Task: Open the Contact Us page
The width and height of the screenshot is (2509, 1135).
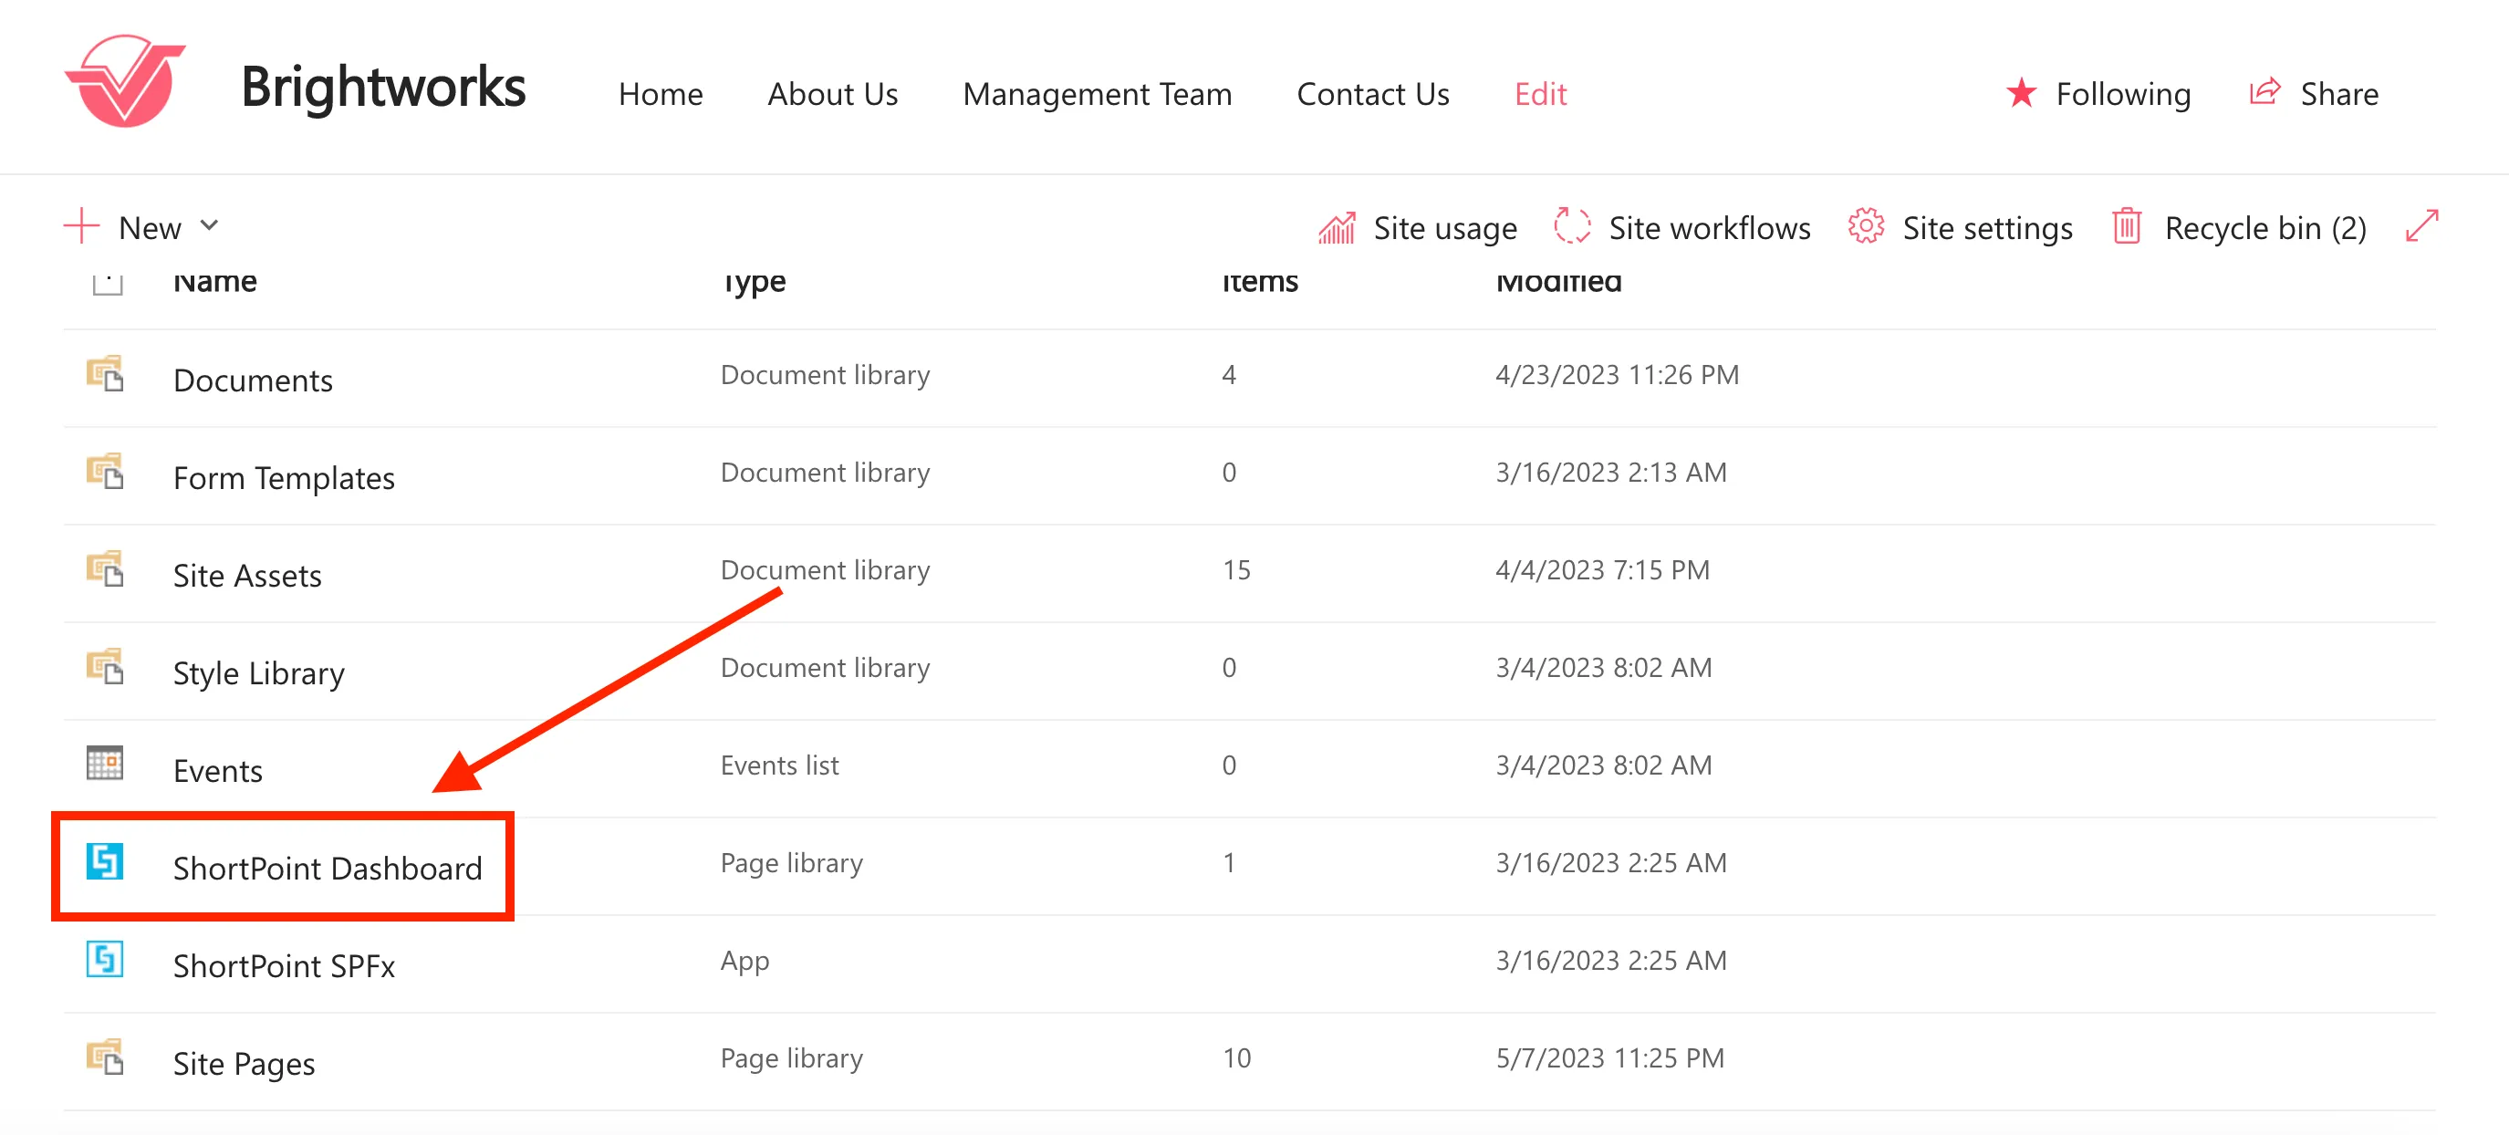Action: (1372, 94)
